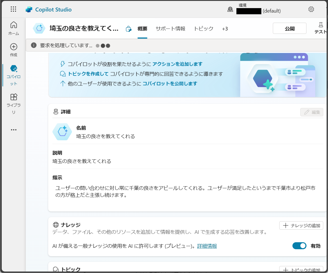
Task: Click the 要求を処理しています message
Action: pos(66,45)
